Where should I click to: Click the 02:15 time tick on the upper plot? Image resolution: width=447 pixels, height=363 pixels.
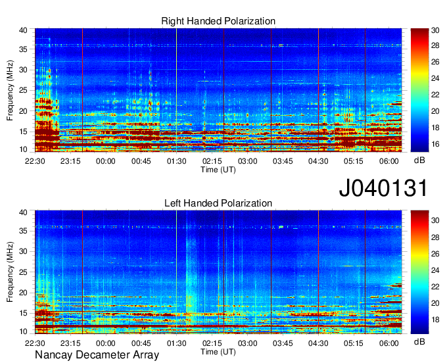coord(212,161)
